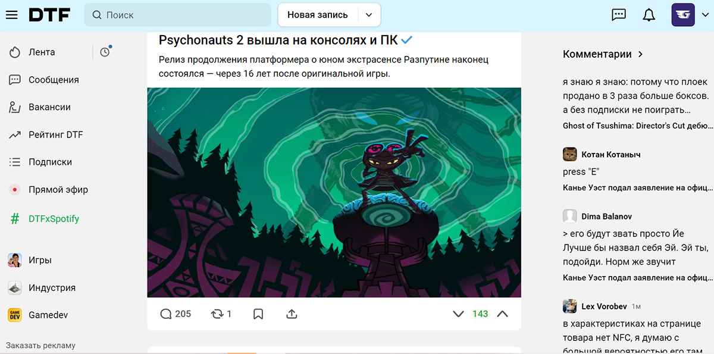Share the post using the upload icon
Viewport: 714px width, 354px height.
[292, 314]
